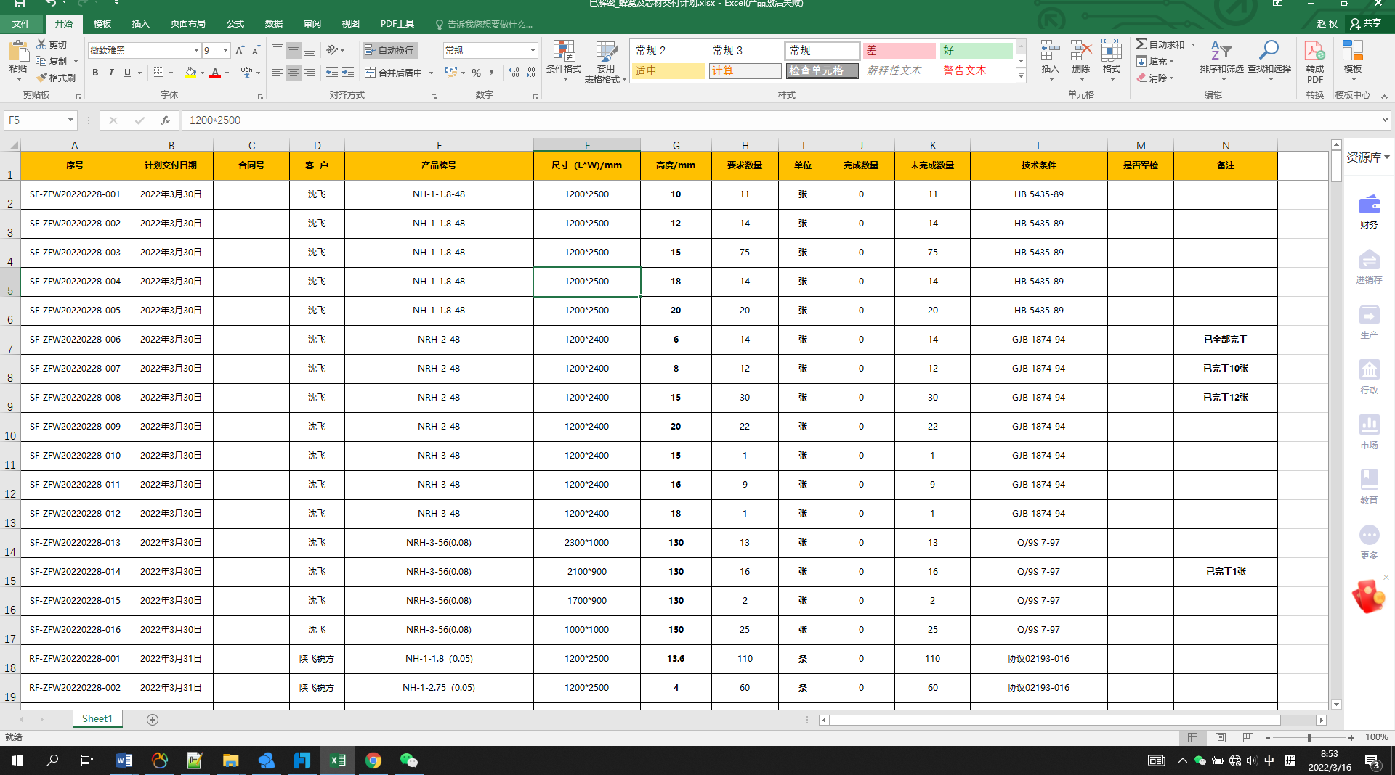Open font size dropdown

(x=225, y=50)
